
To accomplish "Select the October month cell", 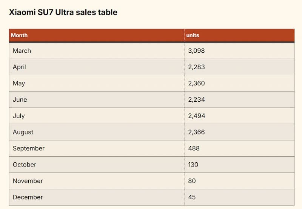I will [x=25, y=165].
